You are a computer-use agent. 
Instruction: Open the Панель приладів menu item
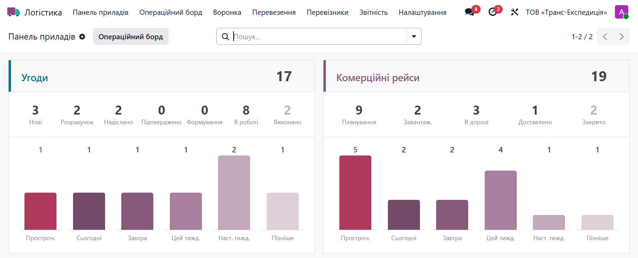(101, 12)
